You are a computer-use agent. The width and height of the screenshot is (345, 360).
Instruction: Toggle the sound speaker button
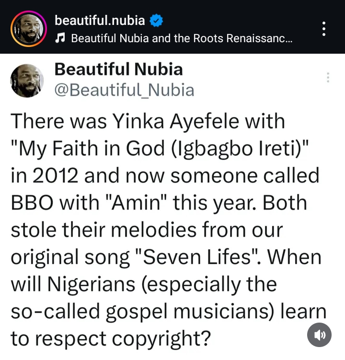point(319,334)
